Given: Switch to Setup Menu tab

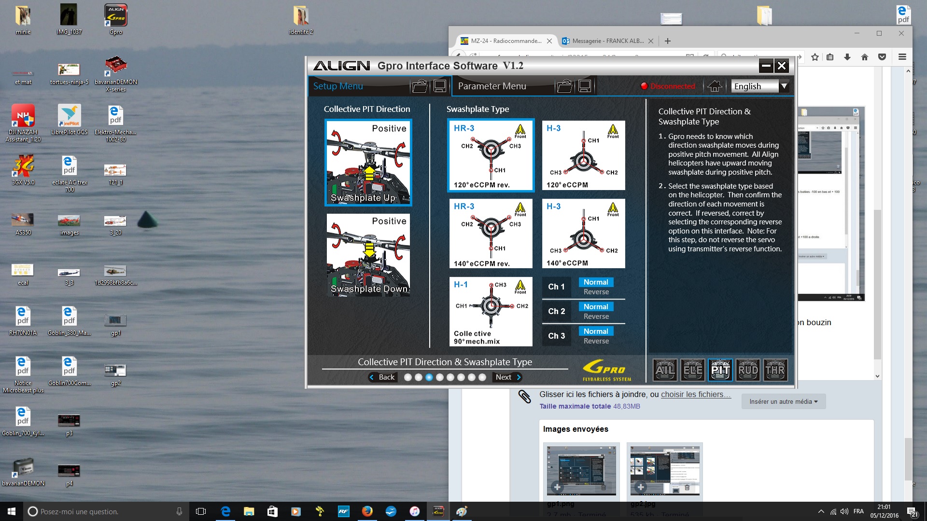Looking at the screenshot, I should click(x=338, y=86).
